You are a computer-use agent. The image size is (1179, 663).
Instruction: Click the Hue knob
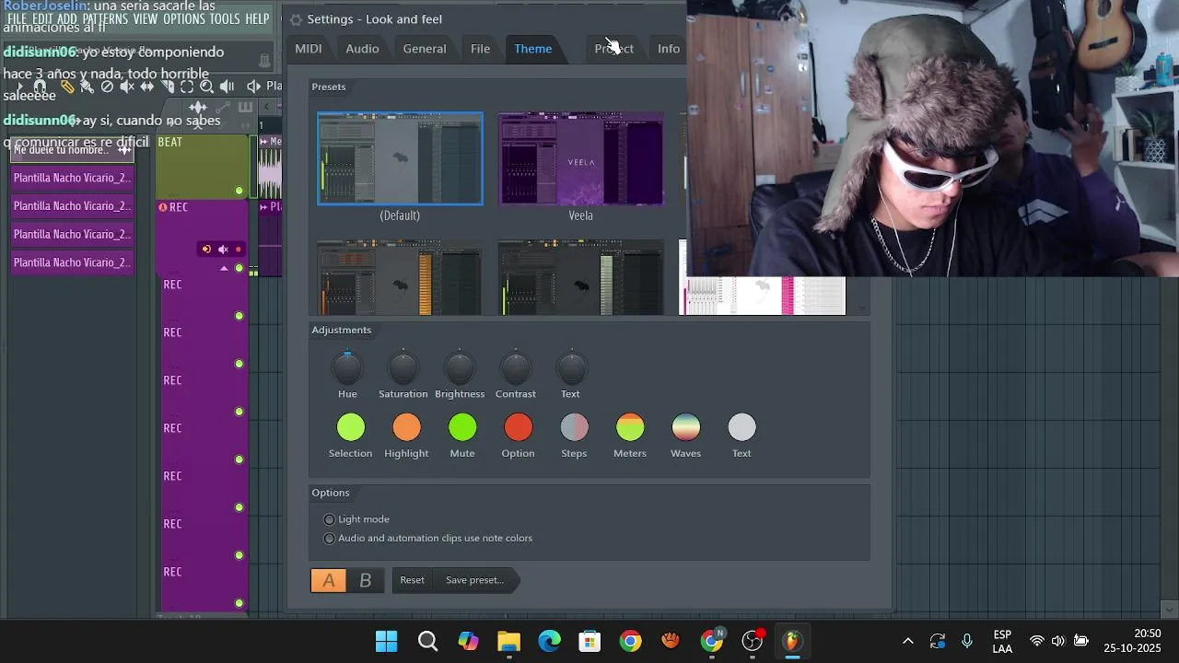coord(347,369)
